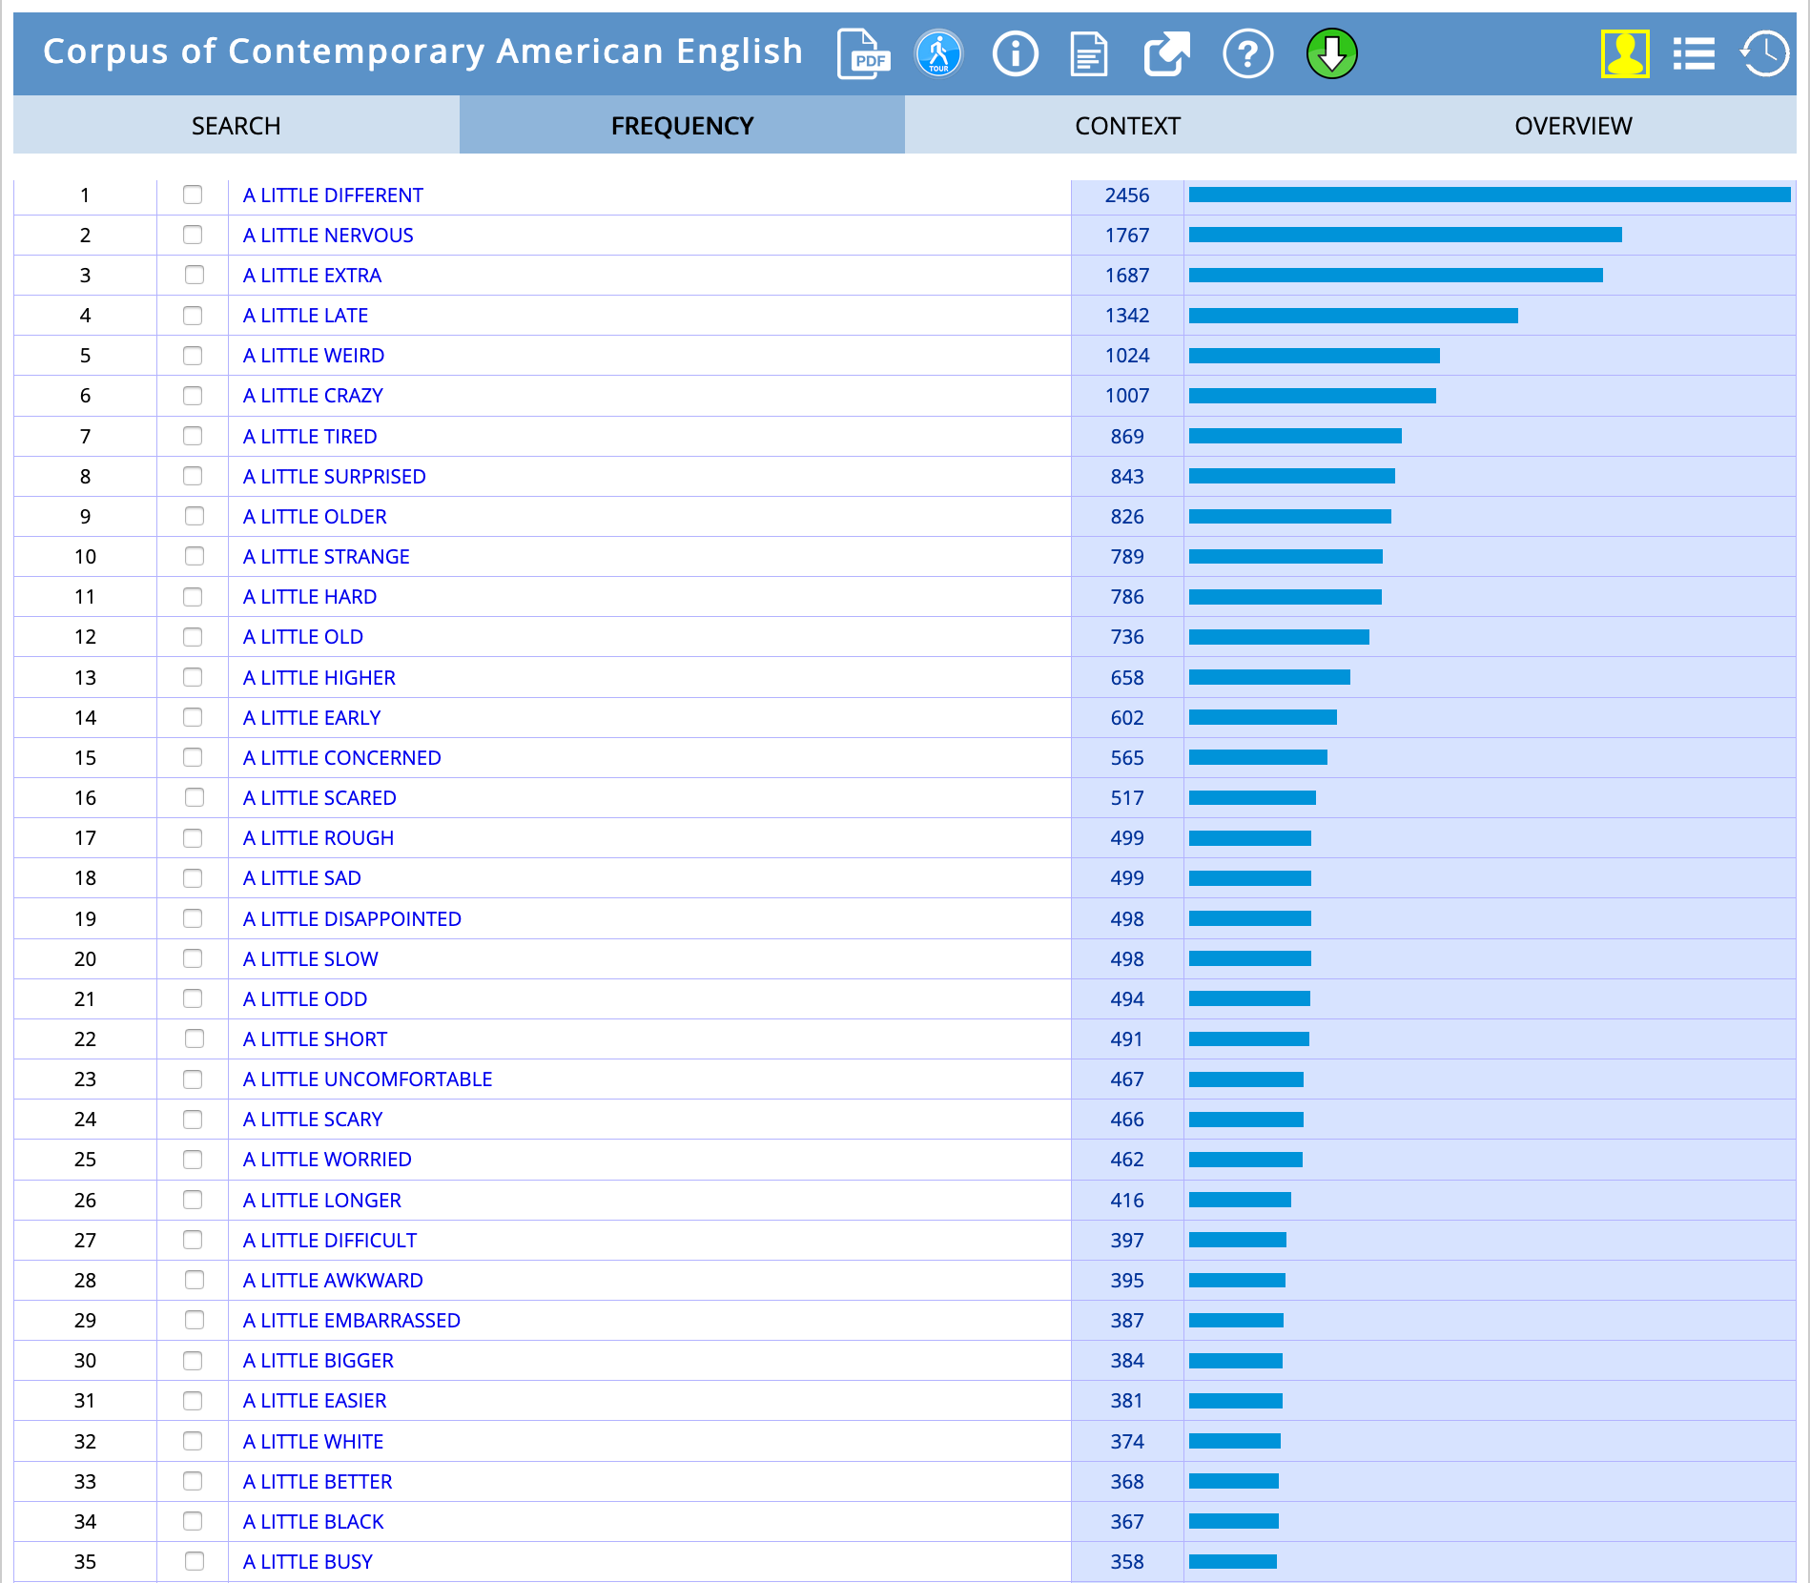Open the search history clock icon
This screenshot has height=1583, width=1810.
pos(1765,53)
